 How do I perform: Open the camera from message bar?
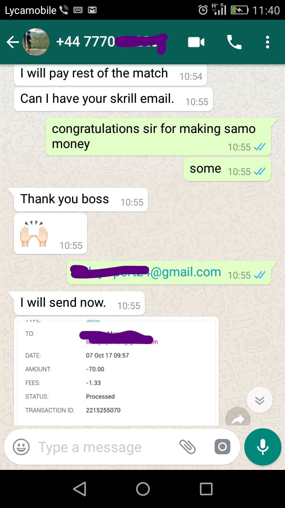[222, 447]
